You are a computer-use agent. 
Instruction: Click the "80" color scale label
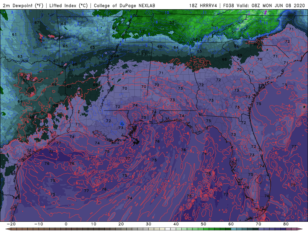coord(286,224)
